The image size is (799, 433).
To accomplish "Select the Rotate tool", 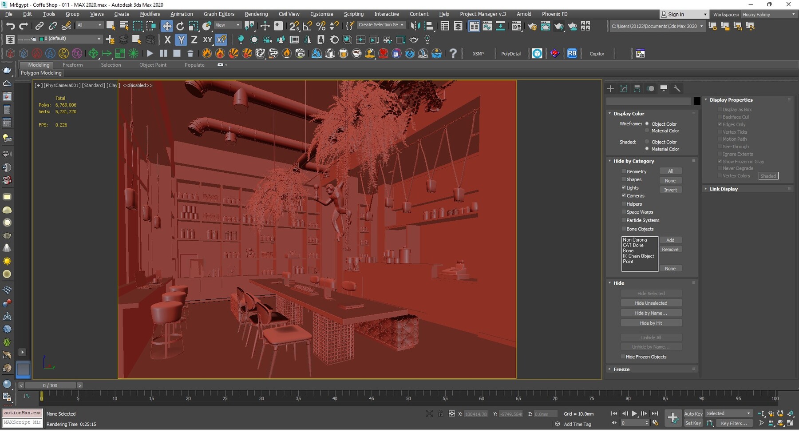I will click(180, 26).
